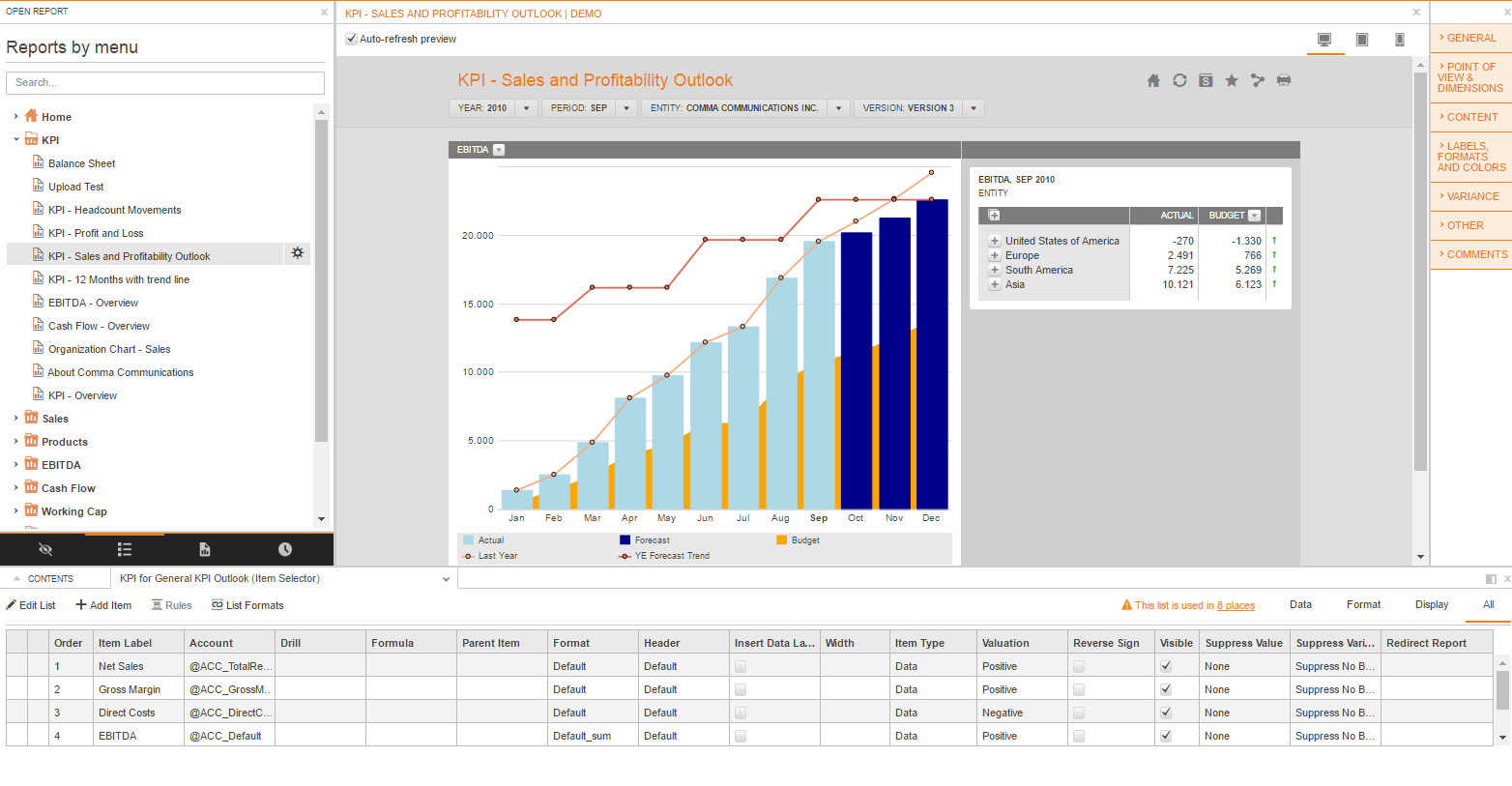The height and width of the screenshot is (786, 1512).
Task: Expand the Sales folder in tree
Action: tap(15, 419)
